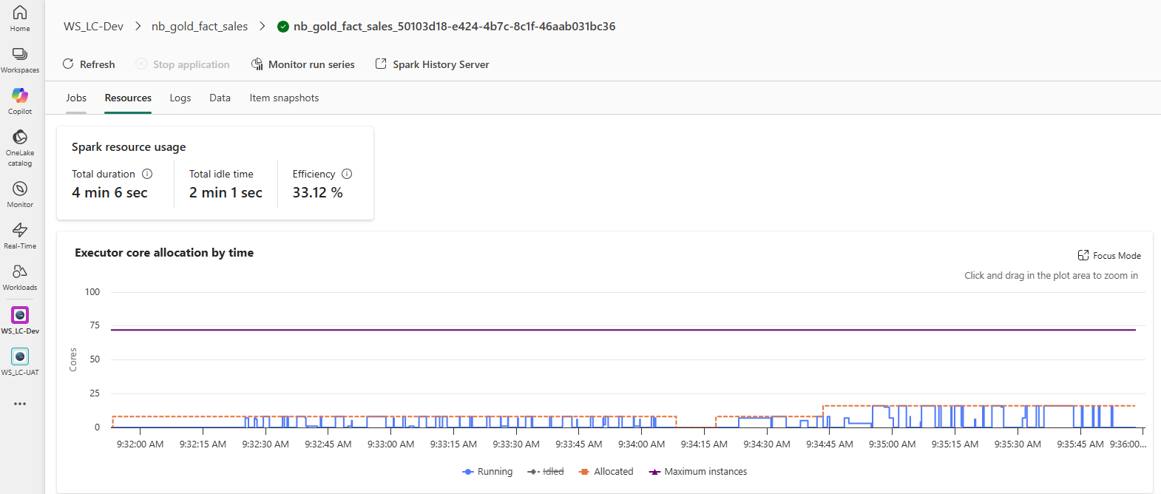Open Monitor in the sidebar
This screenshot has height=494, width=1161.
[20, 194]
